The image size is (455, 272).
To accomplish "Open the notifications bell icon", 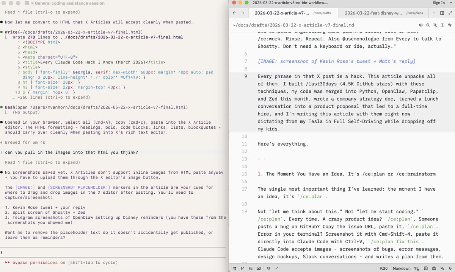I will (x=449, y=268).
